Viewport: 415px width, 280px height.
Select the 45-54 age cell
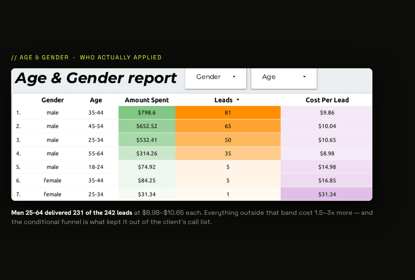(96, 126)
